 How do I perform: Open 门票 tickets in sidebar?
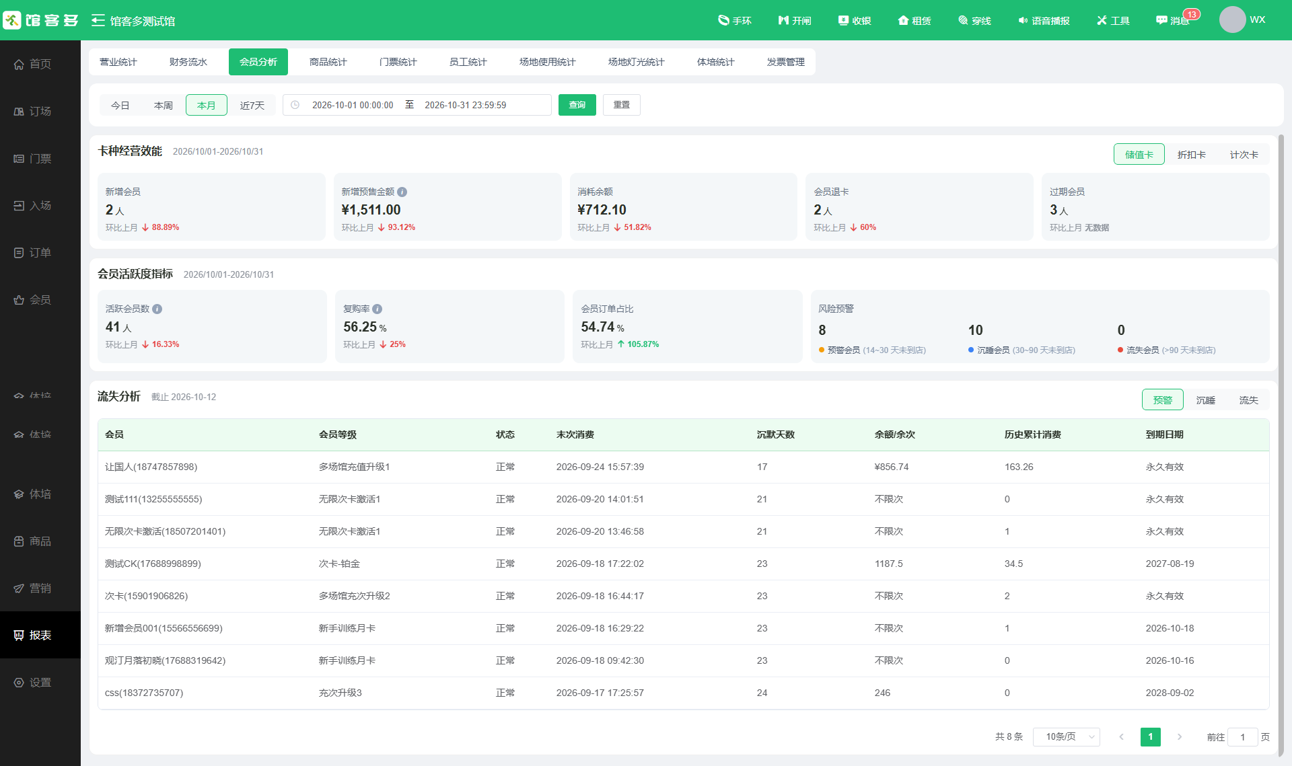click(x=40, y=159)
